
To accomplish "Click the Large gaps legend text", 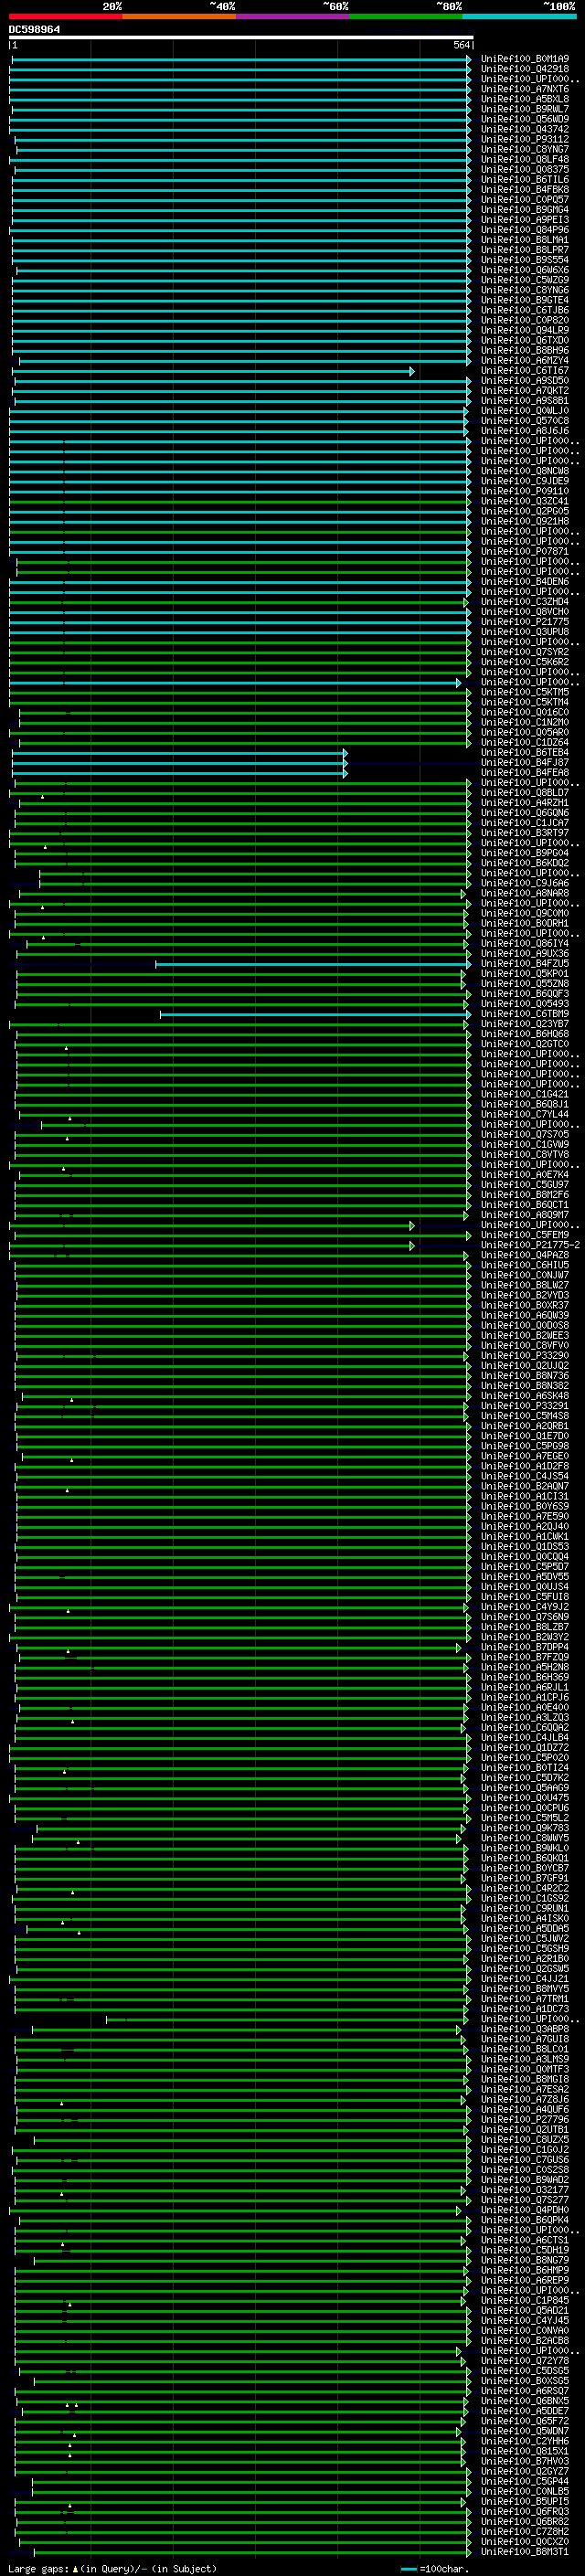I will (x=112, y=2569).
